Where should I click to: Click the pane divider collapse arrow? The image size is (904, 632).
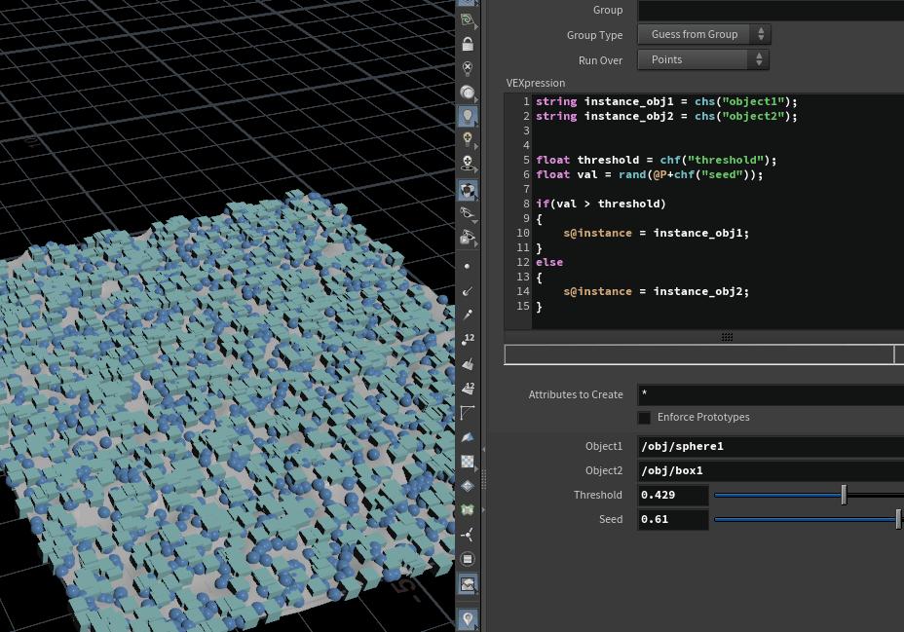[483, 449]
